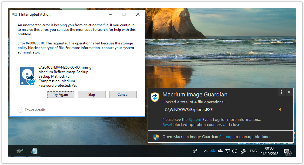
Task: Open the notepad app on taskbar
Action: point(34,151)
